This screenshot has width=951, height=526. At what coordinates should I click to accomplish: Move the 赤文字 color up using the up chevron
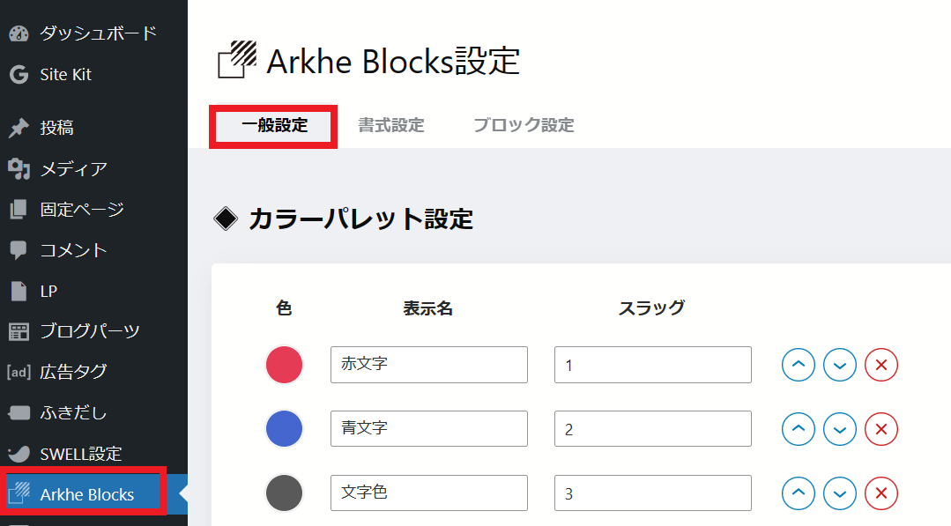point(798,364)
